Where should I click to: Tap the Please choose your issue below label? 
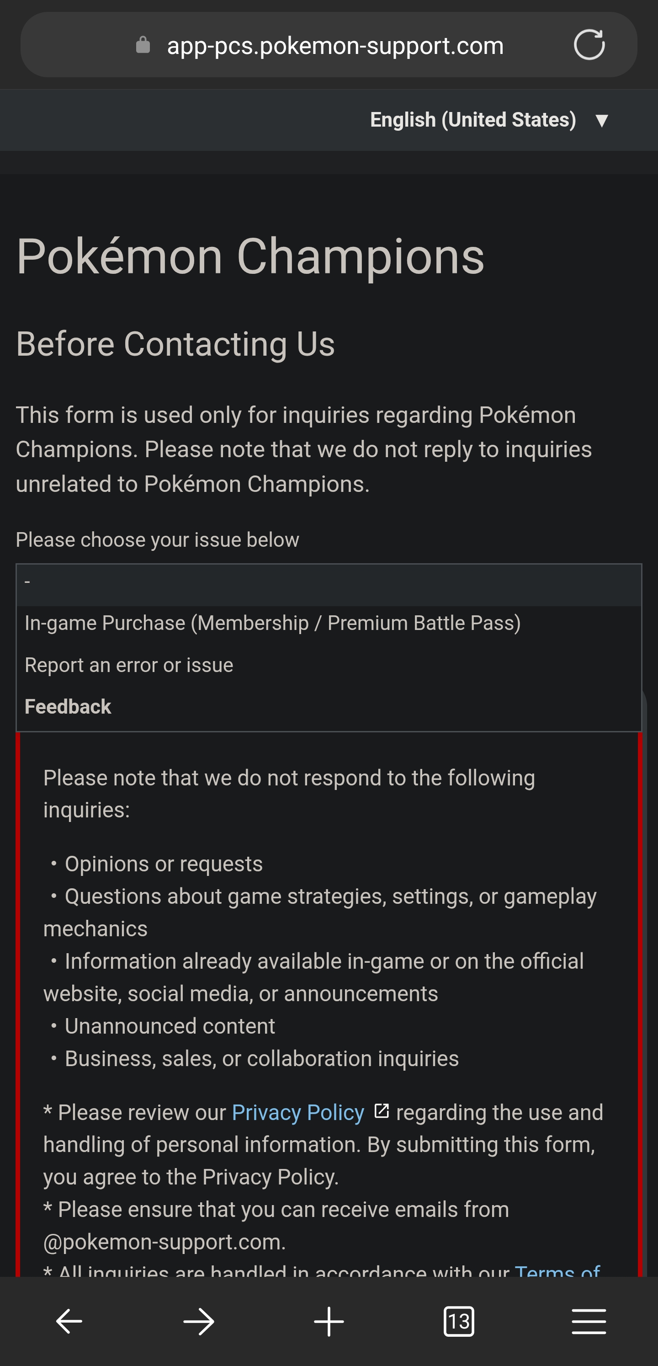[158, 540]
